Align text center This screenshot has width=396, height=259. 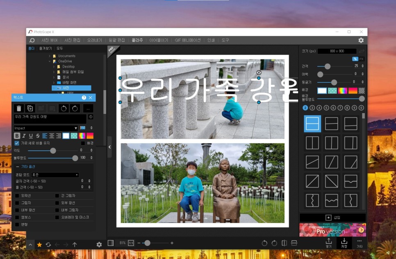pos(52,136)
